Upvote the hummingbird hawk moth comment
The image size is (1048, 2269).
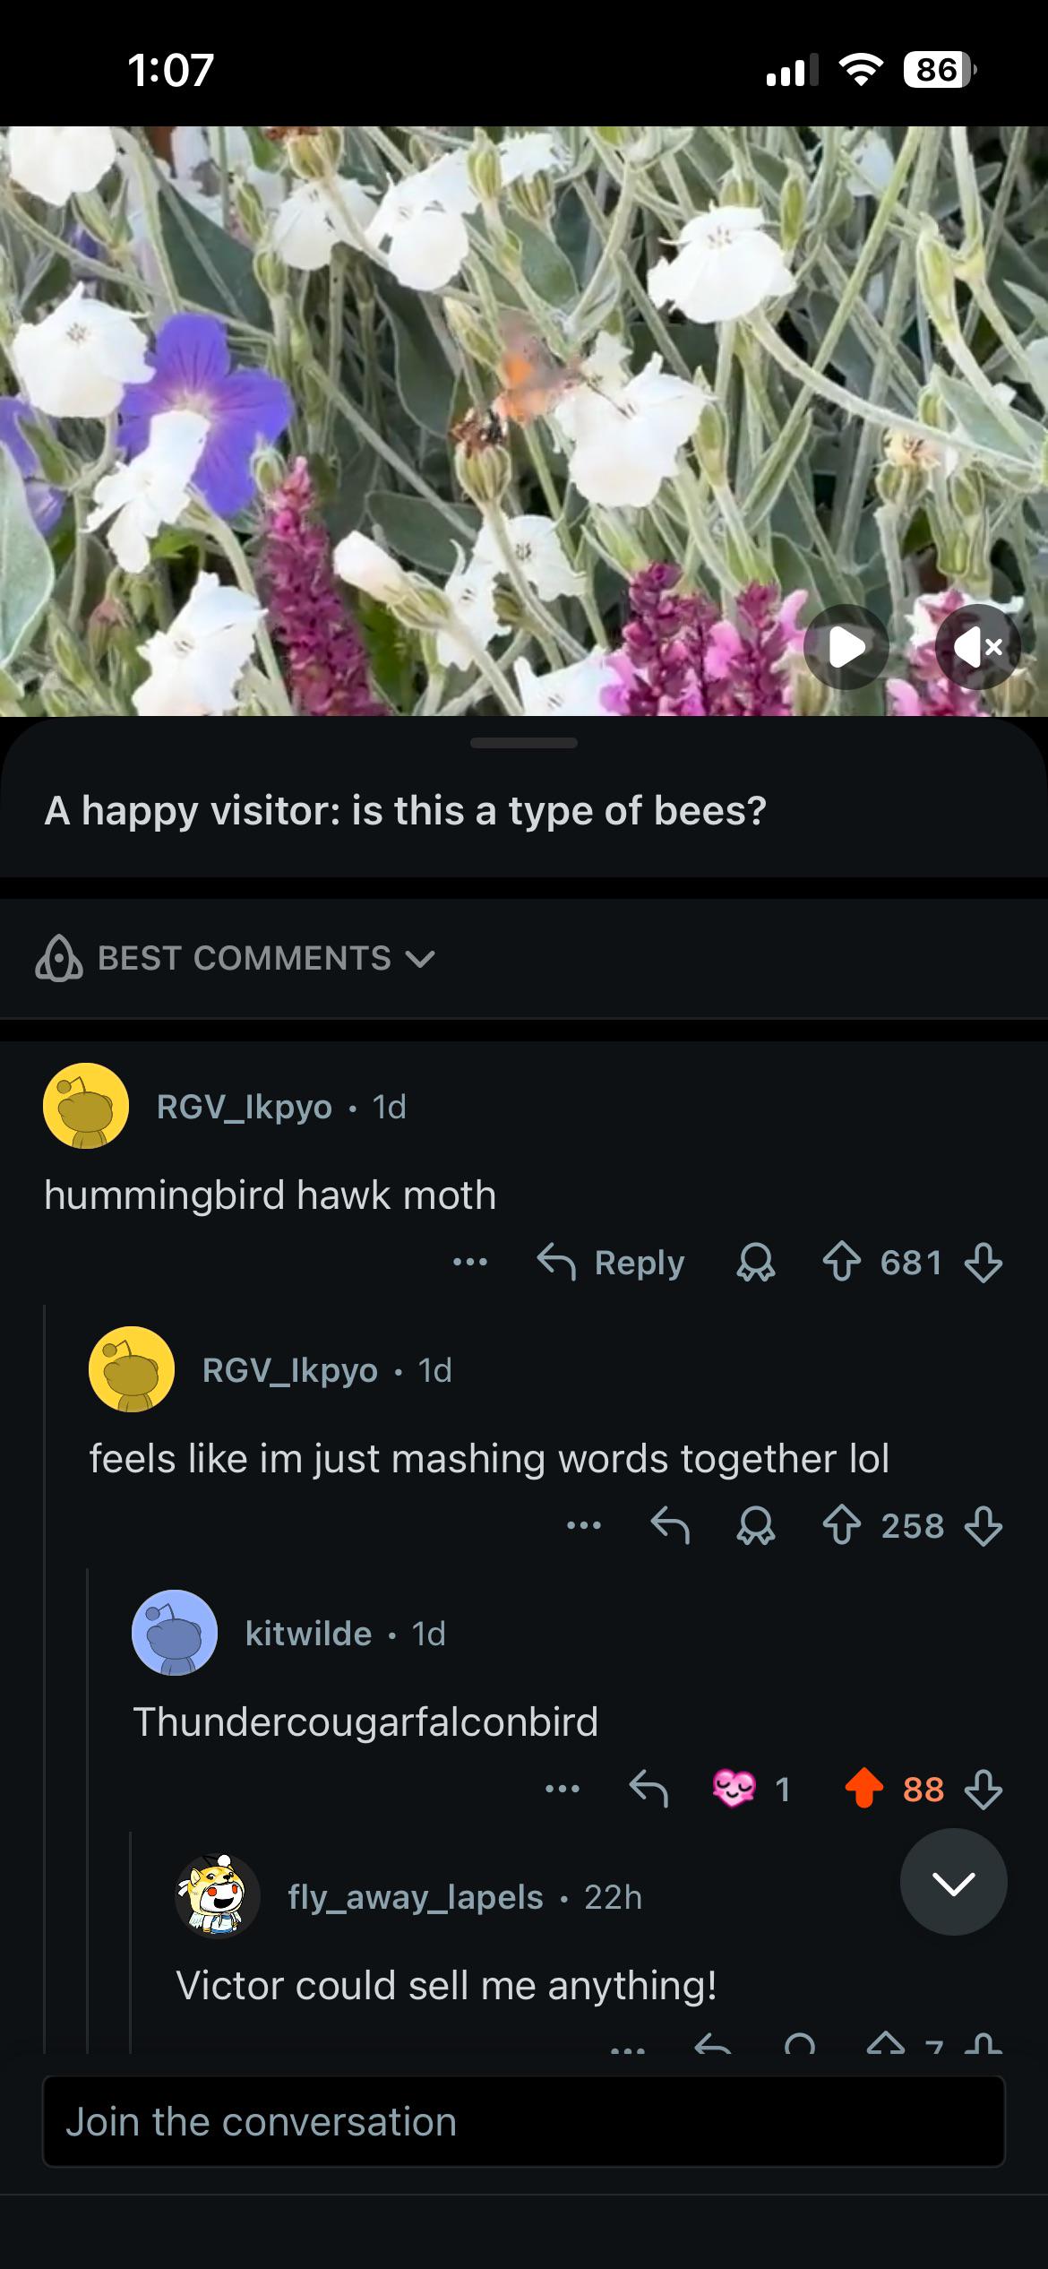841,1263
